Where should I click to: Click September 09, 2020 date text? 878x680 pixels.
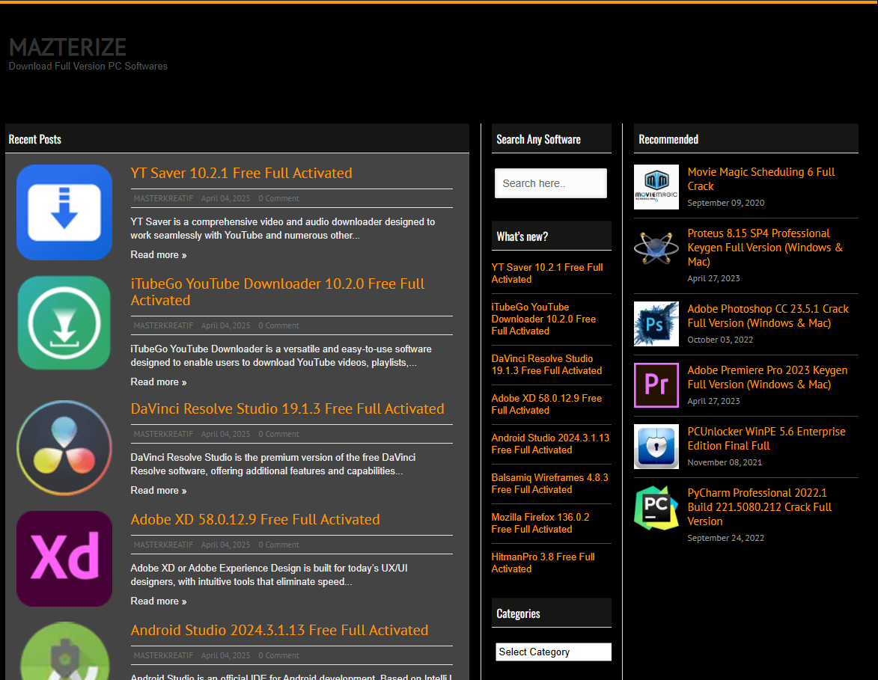726,203
